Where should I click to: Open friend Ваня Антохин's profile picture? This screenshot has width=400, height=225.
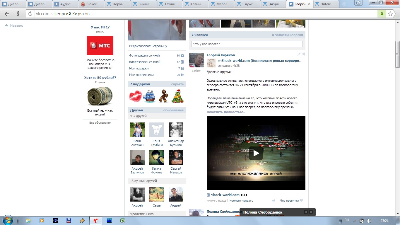(x=137, y=130)
